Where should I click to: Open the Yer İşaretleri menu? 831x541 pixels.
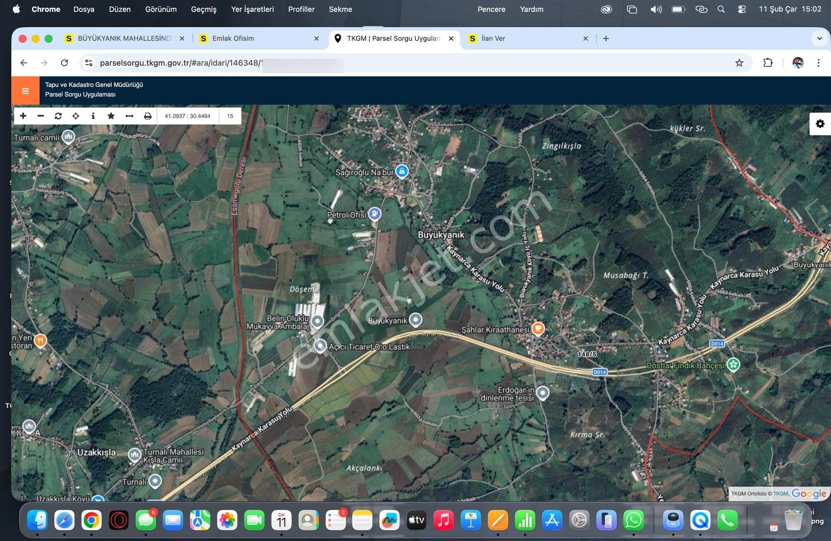pyautogui.click(x=252, y=9)
